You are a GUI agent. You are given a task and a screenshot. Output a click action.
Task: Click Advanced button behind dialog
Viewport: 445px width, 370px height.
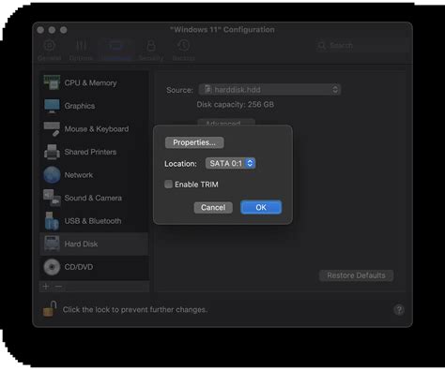click(x=226, y=122)
